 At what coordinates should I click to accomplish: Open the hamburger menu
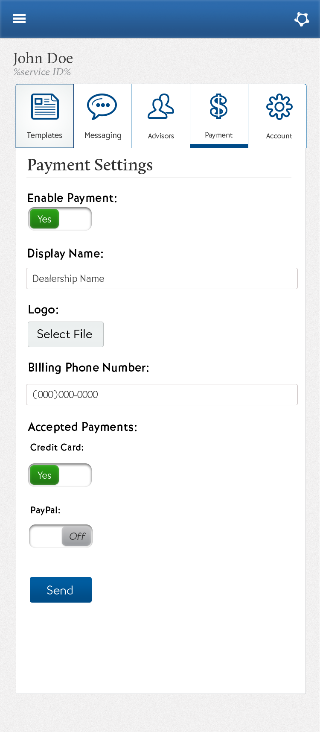(19, 19)
